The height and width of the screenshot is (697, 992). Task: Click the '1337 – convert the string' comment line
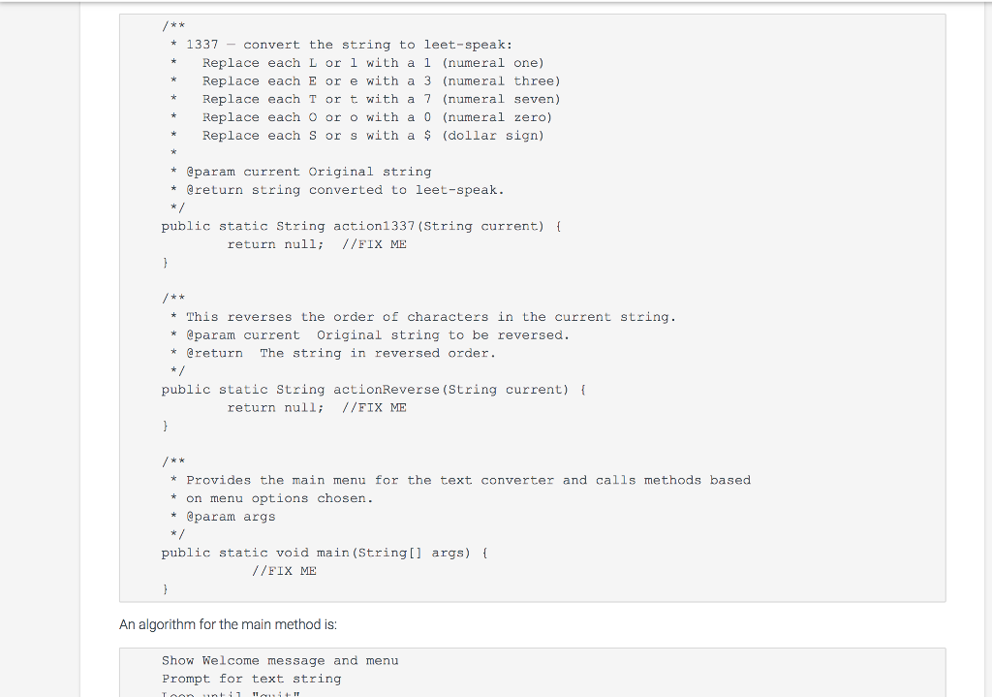349,45
